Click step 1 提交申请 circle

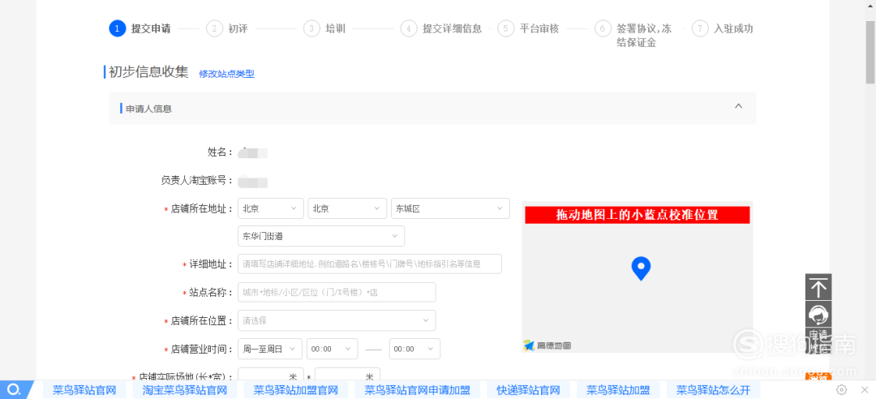pos(118,28)
